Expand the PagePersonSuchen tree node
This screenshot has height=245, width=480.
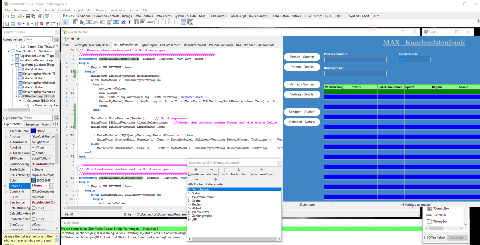coord(12,56)
